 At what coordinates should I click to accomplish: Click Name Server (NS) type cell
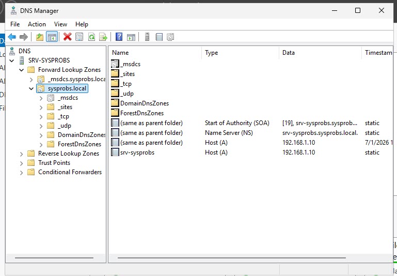click(x=229, y=133)
